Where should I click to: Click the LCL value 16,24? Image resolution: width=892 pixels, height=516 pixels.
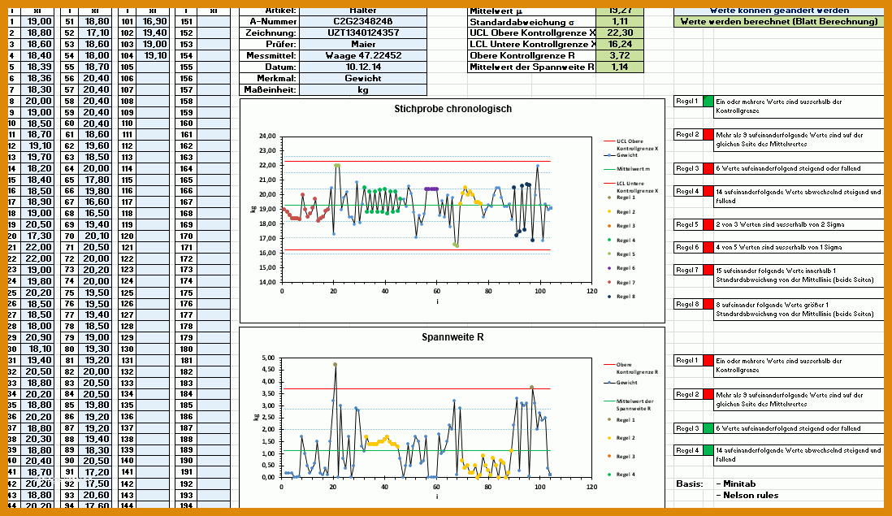pyautogui.click(x=620, y=45)
